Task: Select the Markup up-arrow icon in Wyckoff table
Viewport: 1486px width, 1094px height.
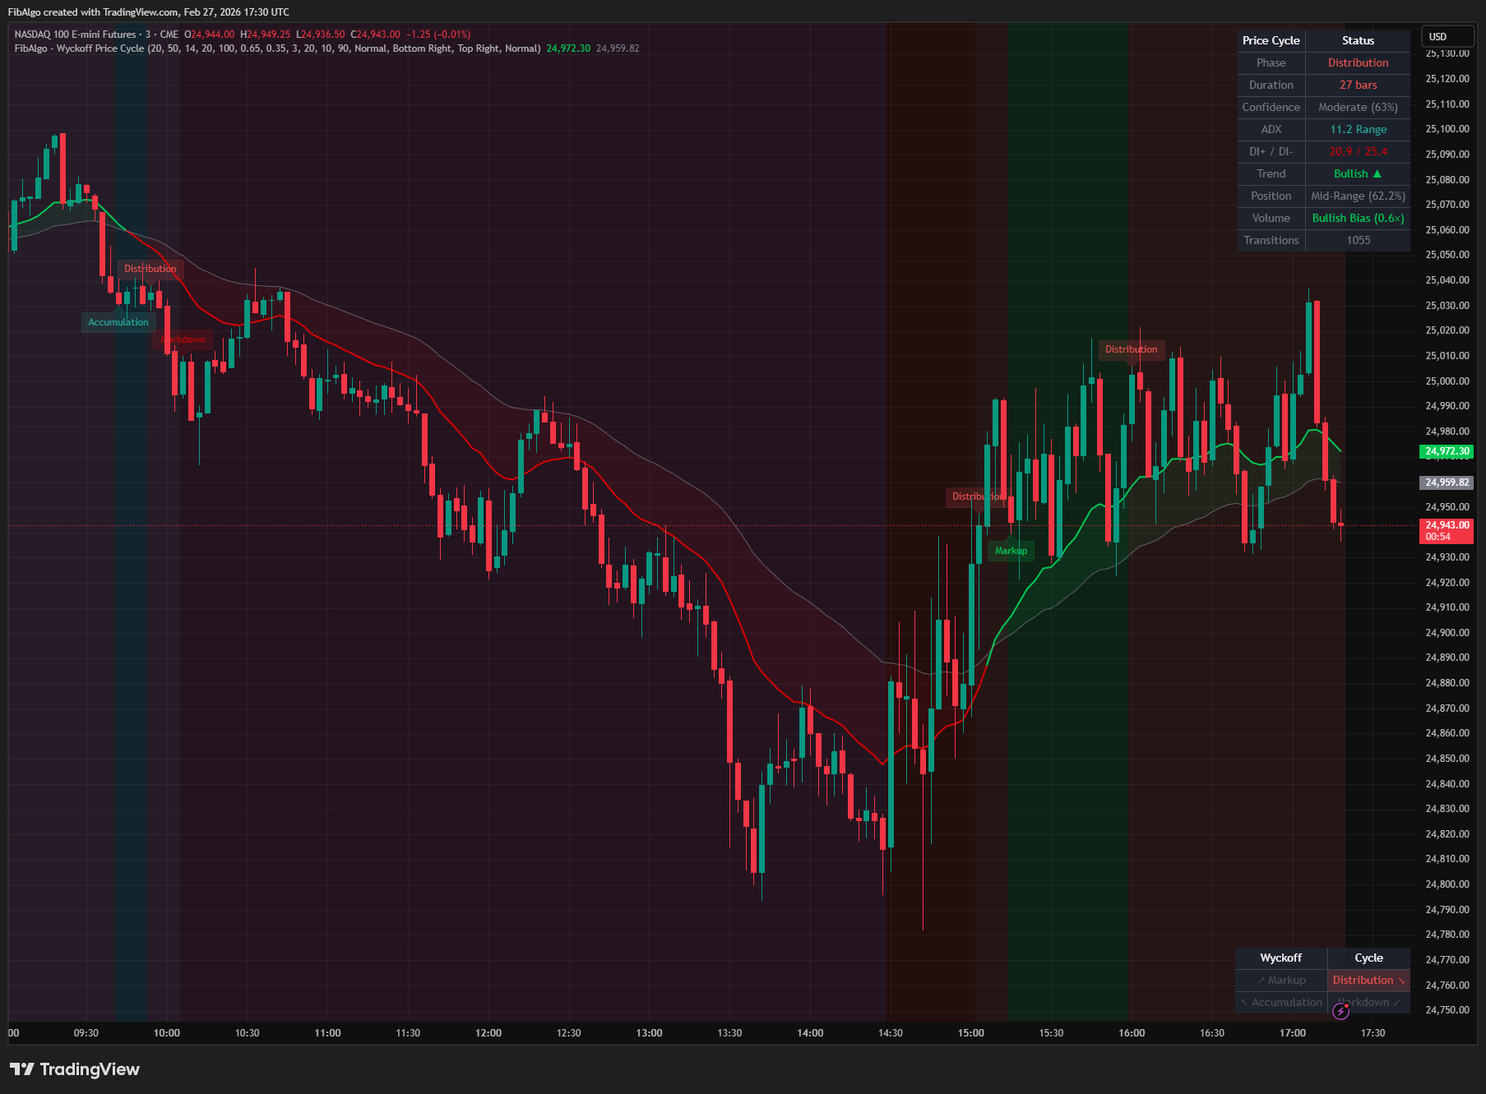Action: click(1262, 980)
